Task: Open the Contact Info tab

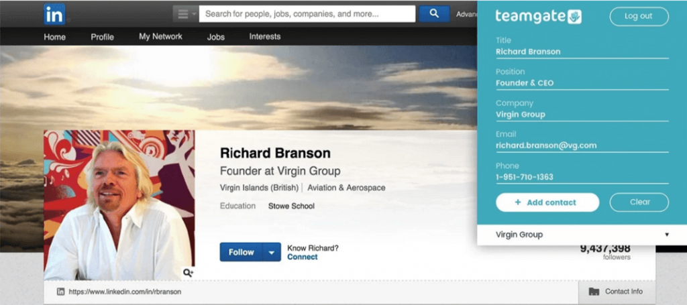Action: pyautogui.click(x=617, y=292)
